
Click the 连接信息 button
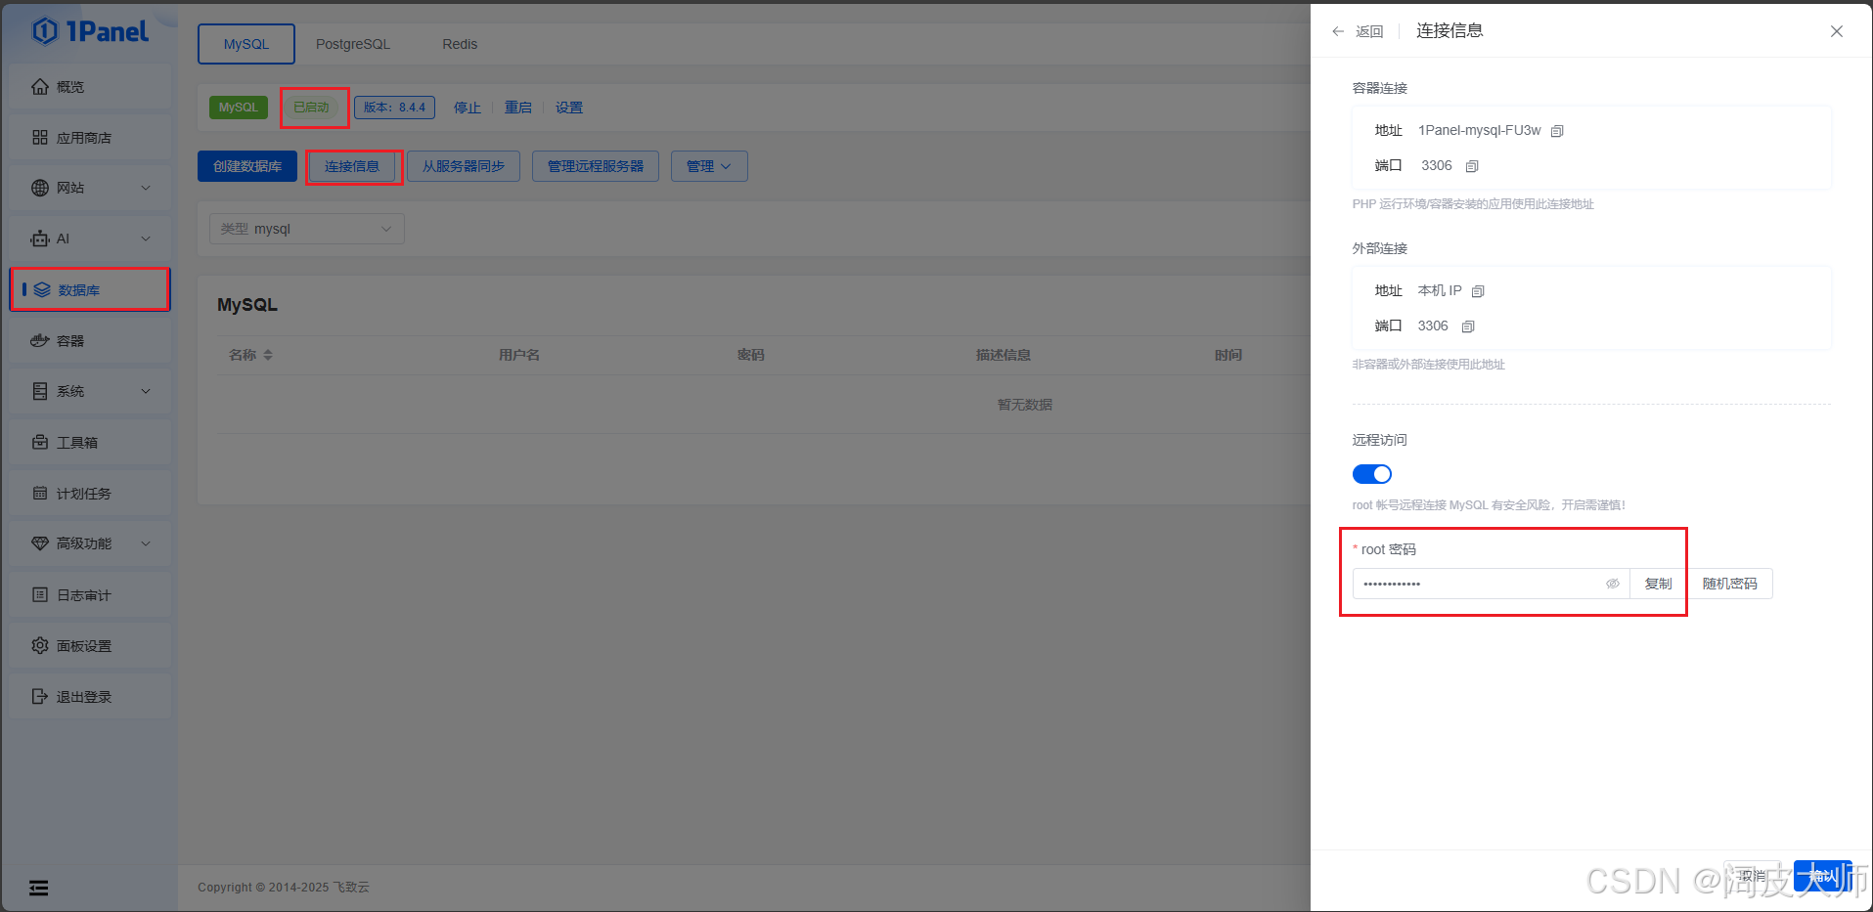coord(352,166)
